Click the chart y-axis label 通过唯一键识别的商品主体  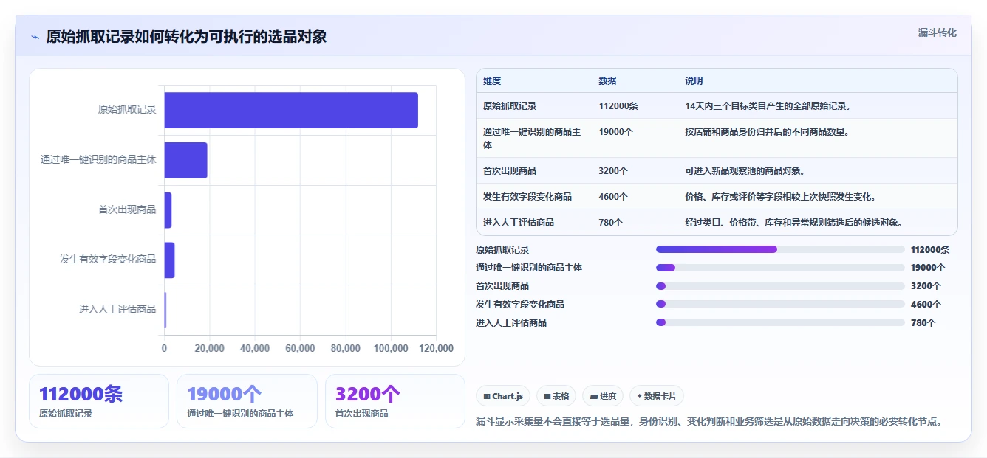(98, 159)
